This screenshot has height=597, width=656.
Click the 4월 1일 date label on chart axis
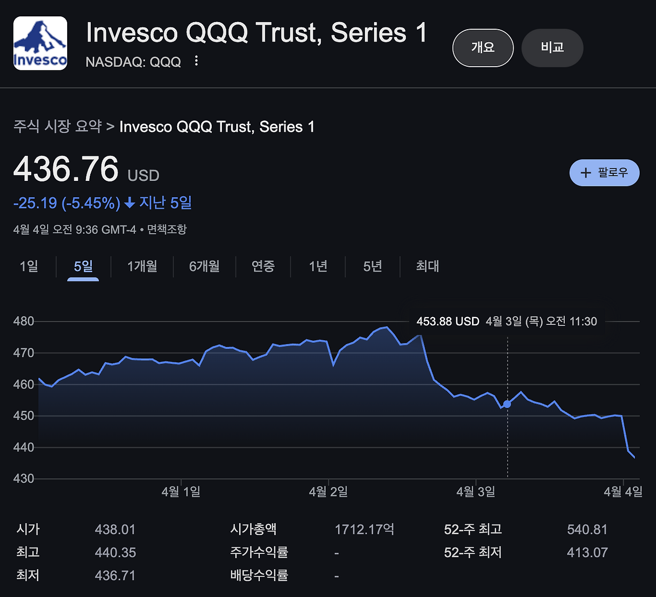(x=181, y=492)
